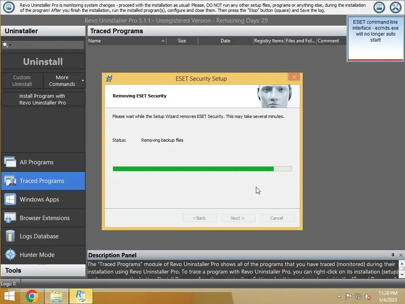The width and height of the screenshot is (405, 304).
Task: Click the Name column sort arrow
Action: tap(163, 41)
